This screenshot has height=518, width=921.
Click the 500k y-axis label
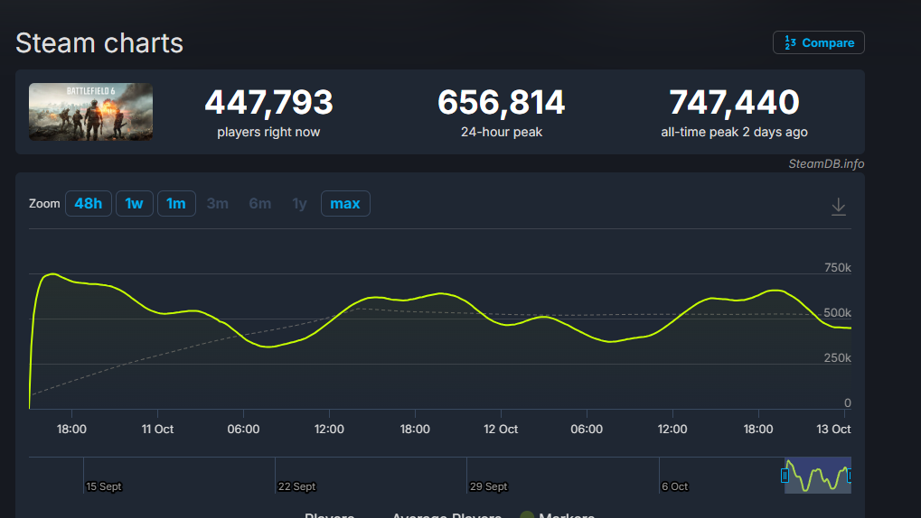838,312
